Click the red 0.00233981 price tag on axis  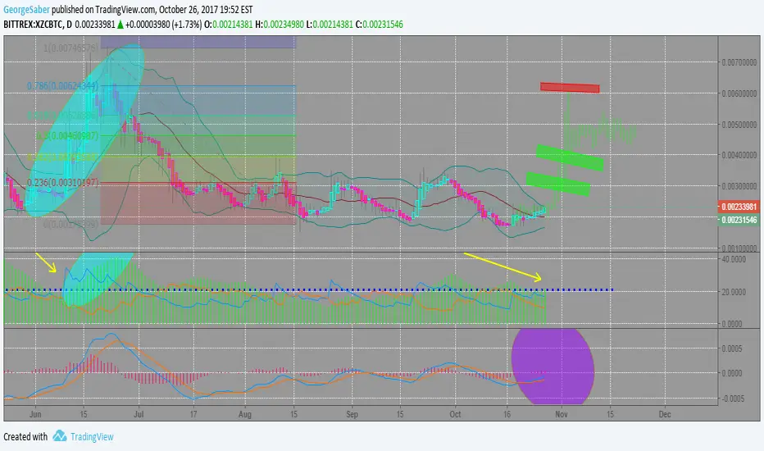pos(739,207)
